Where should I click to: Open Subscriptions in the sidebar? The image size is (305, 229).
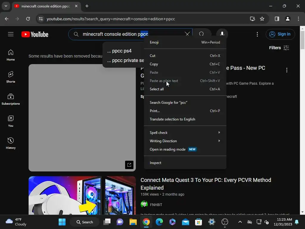(11, 99)
